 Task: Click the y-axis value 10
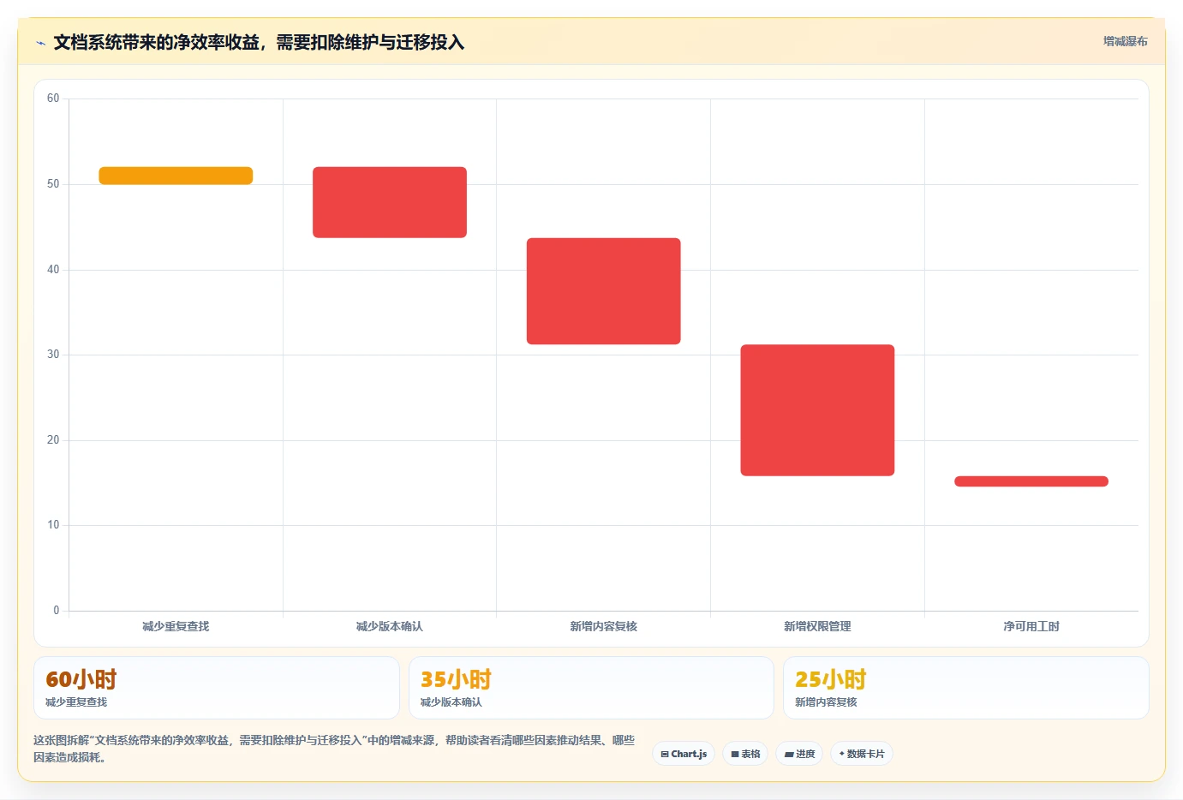click(x=53, y=525)
